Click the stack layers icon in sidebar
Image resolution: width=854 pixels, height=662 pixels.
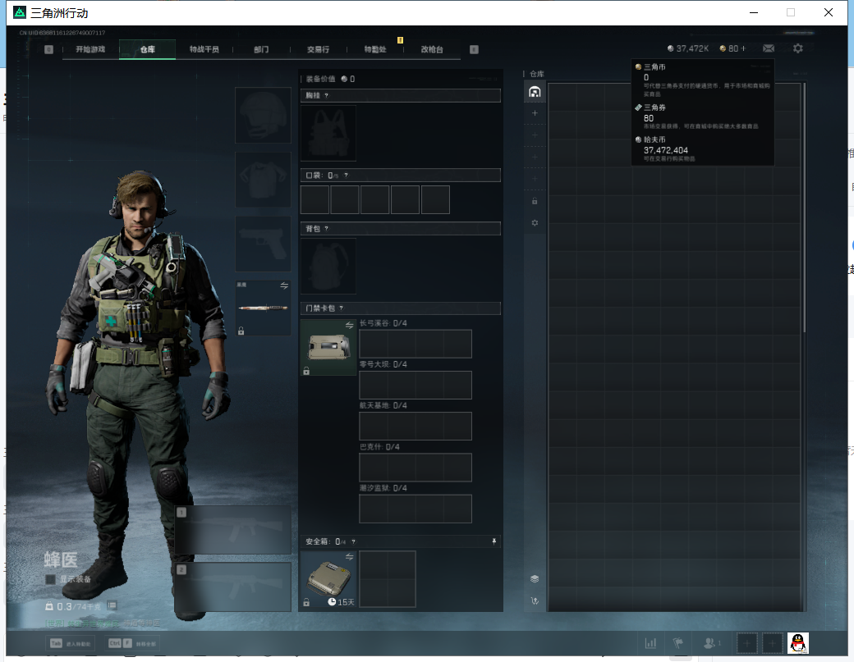(x=535, y=579)
